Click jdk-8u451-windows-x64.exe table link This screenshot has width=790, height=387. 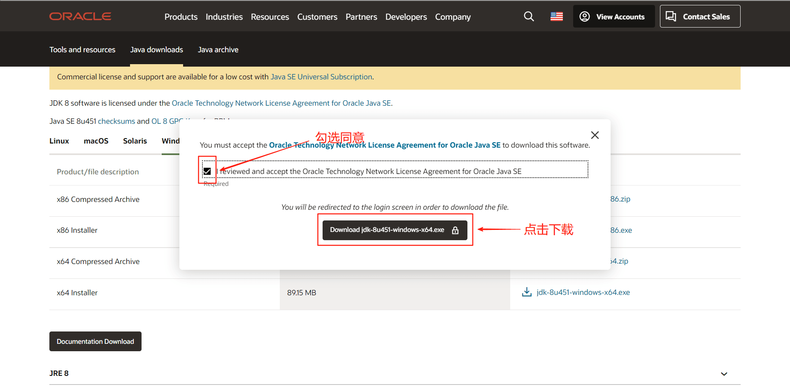point(583,292)
